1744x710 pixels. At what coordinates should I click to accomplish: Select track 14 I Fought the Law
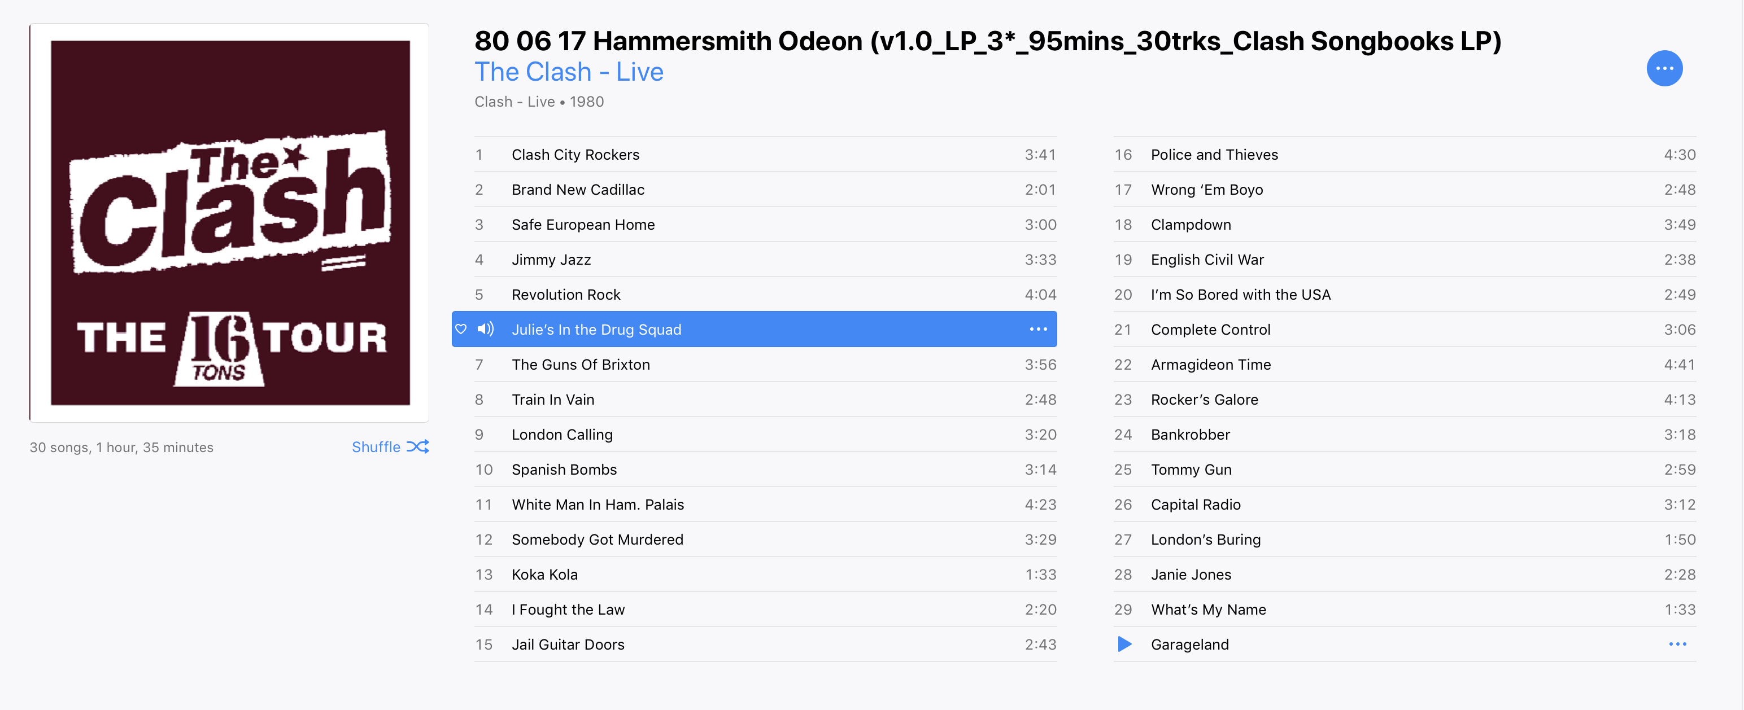pyautogui.click(x=765, y=609)
